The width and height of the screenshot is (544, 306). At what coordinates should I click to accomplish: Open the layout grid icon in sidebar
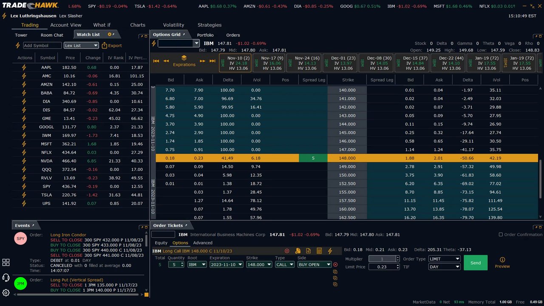(6, 262)
